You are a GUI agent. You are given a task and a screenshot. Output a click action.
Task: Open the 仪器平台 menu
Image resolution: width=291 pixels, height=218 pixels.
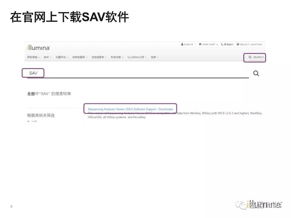point(62,57)
